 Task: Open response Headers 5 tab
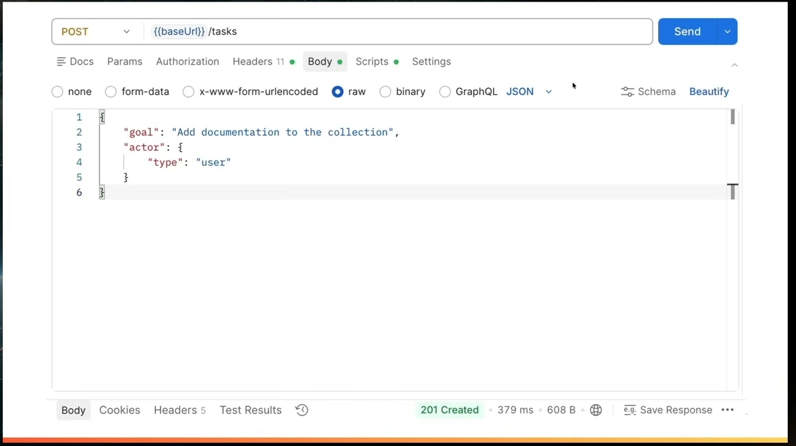(x=180, y=410)
